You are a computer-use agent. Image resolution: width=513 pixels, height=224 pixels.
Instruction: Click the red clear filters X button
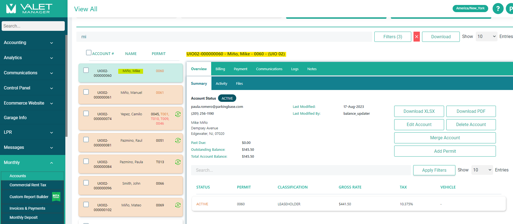[417, 37]
